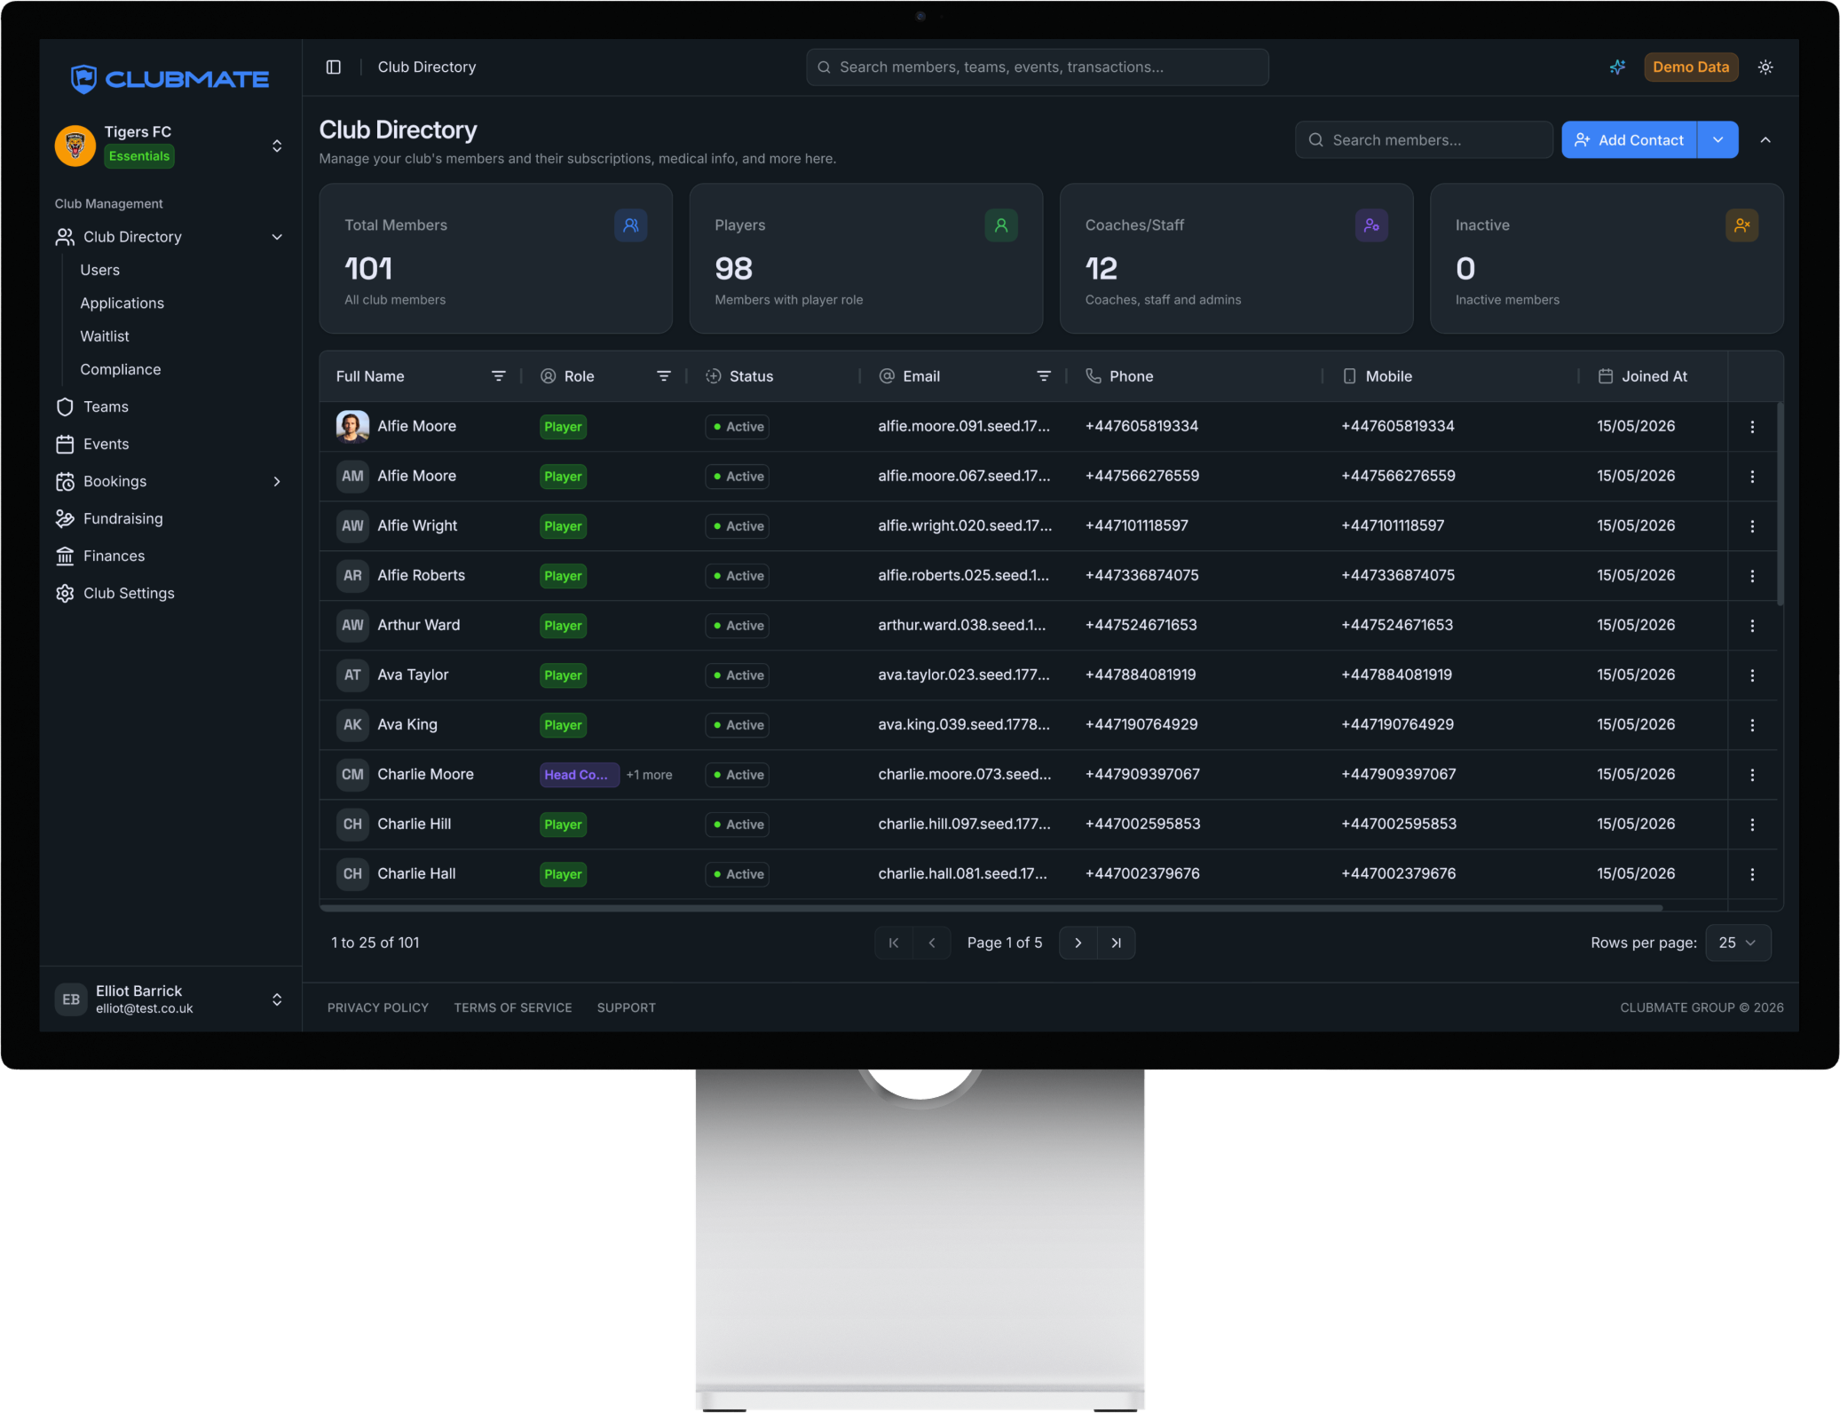Screen dimensions: 1840x1413
Task: Open row actions for Arthur Ward
Action: click(x=1752, y=626)
